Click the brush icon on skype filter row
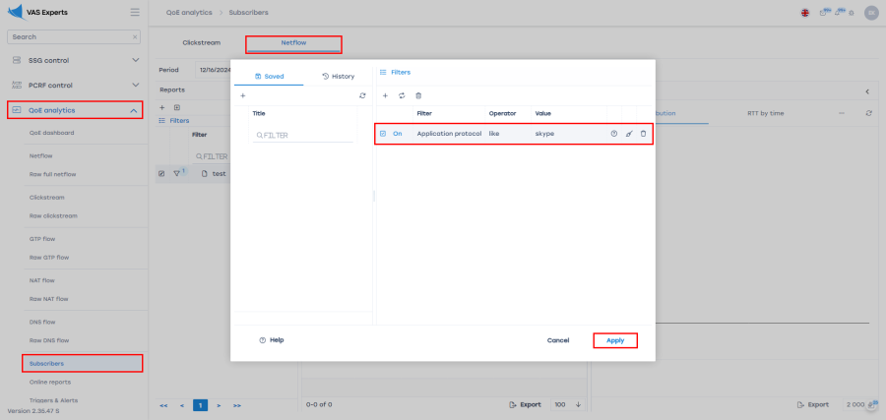Image resolution: width=886 pixels, height=420 pixels. click(x=629, y=133)
